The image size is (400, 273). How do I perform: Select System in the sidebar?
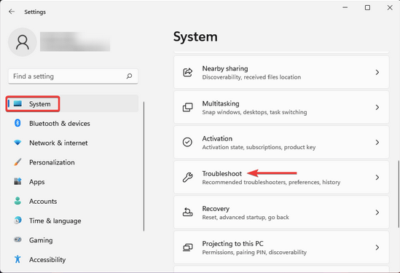click(x=72, y=104)
